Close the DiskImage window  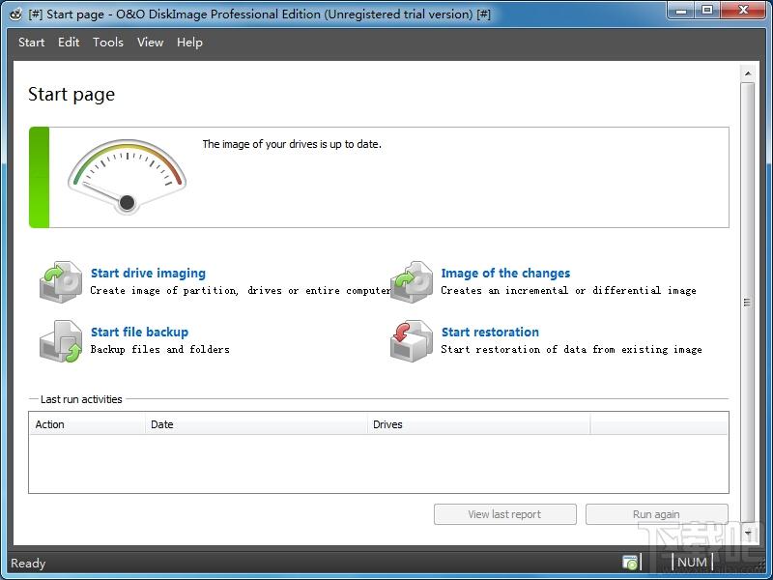click(x=744, y=11)
